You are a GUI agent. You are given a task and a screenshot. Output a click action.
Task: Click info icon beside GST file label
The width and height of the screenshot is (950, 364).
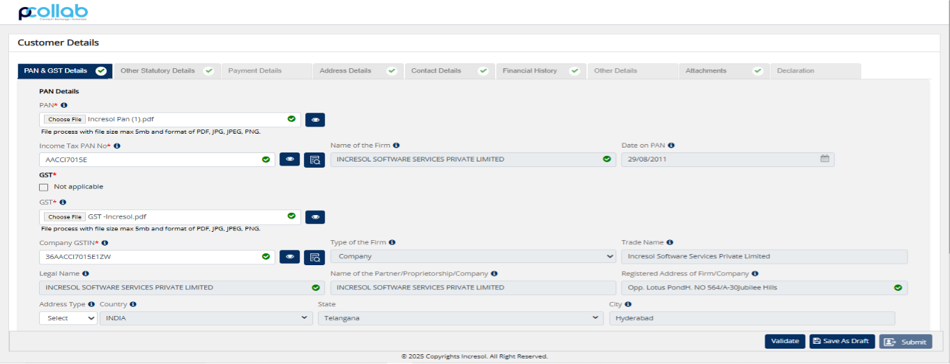(x=63, y=202)
